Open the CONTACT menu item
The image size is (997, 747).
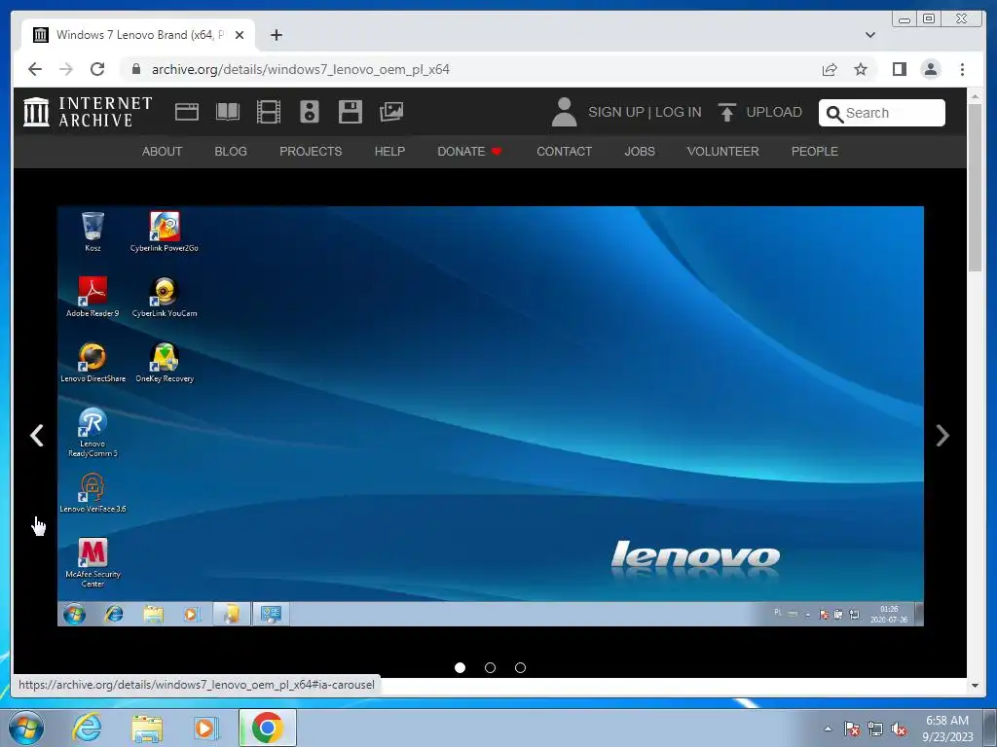coord(564,151)
